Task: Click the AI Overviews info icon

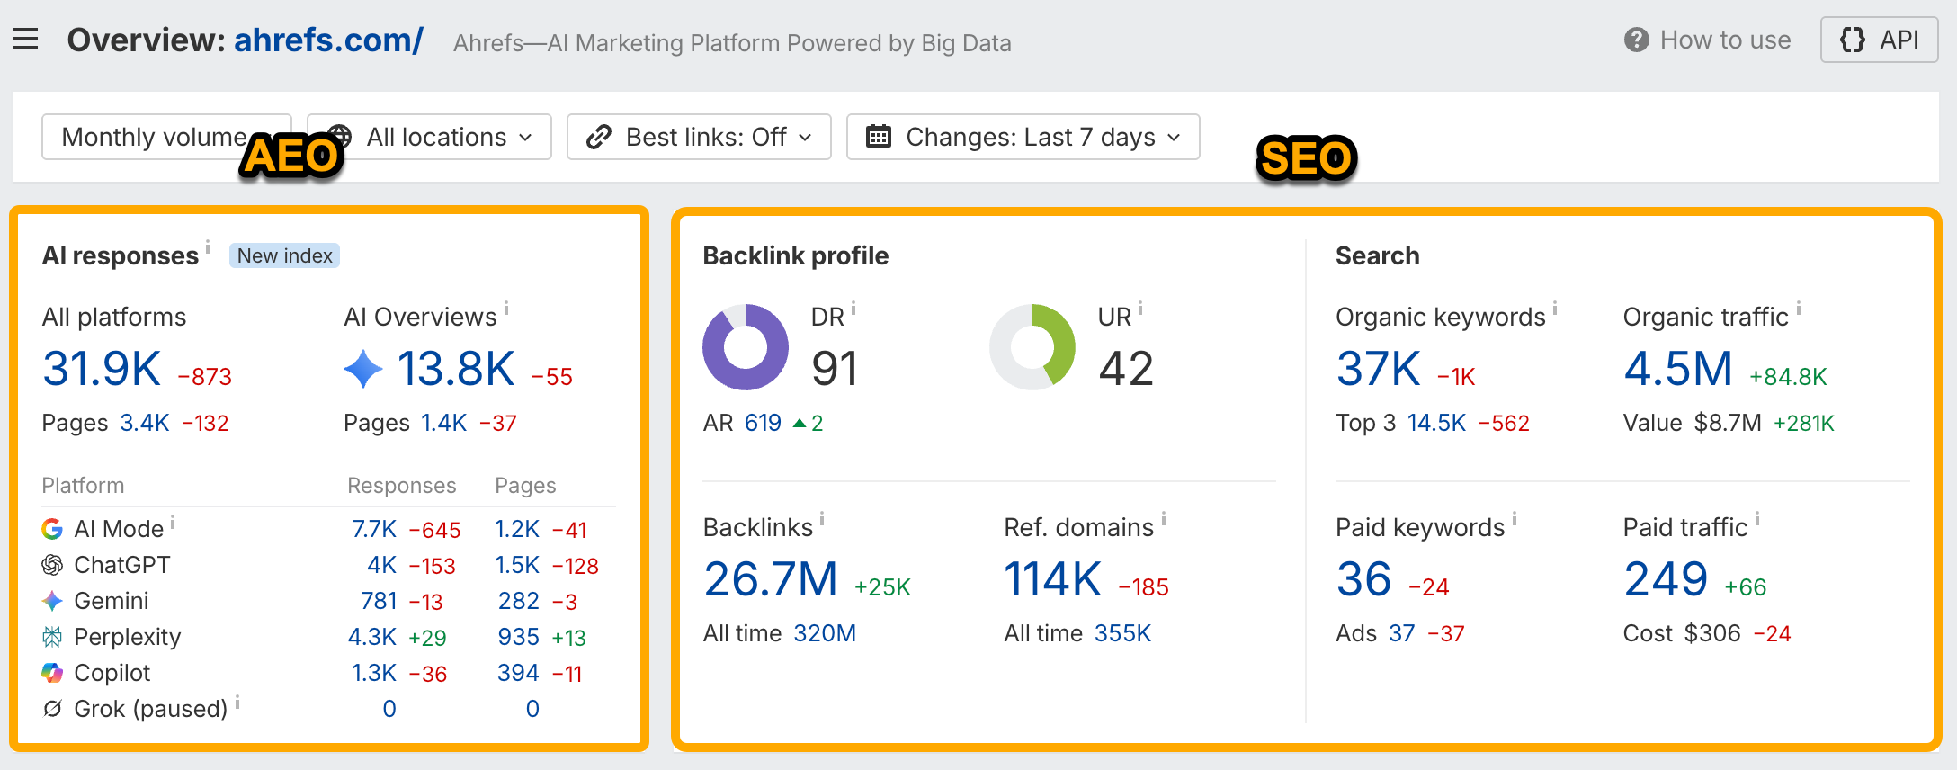Action: click(x=506, y=308)
